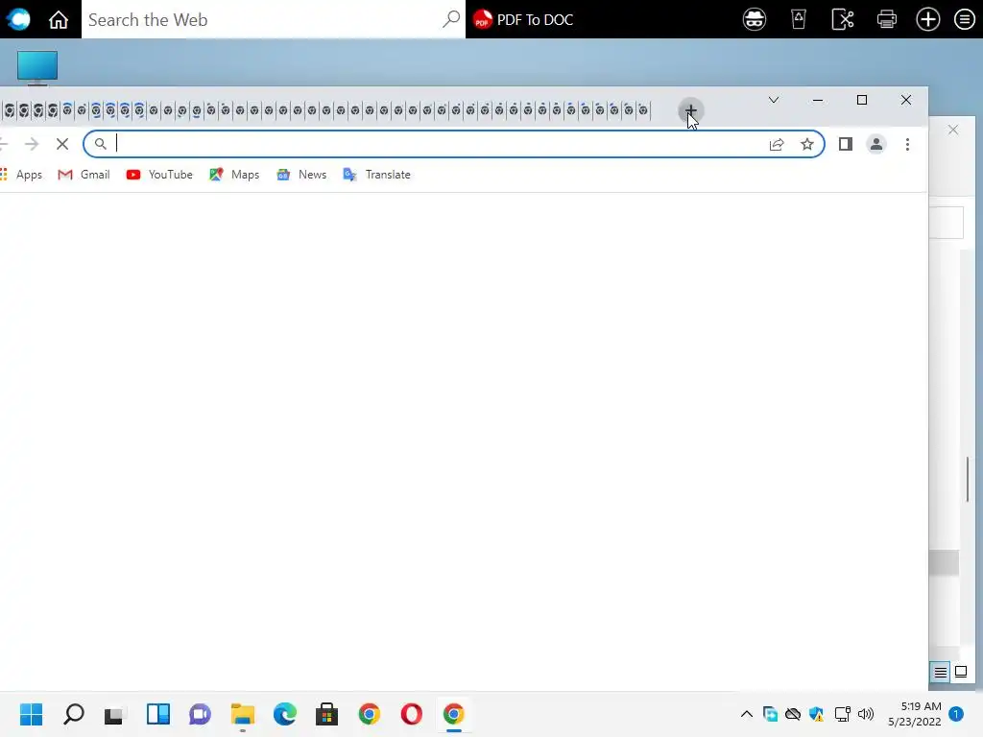This screenshot has width=983, height=737.
Task: Open volume control in tray
Action: click(x=866, y=714)
